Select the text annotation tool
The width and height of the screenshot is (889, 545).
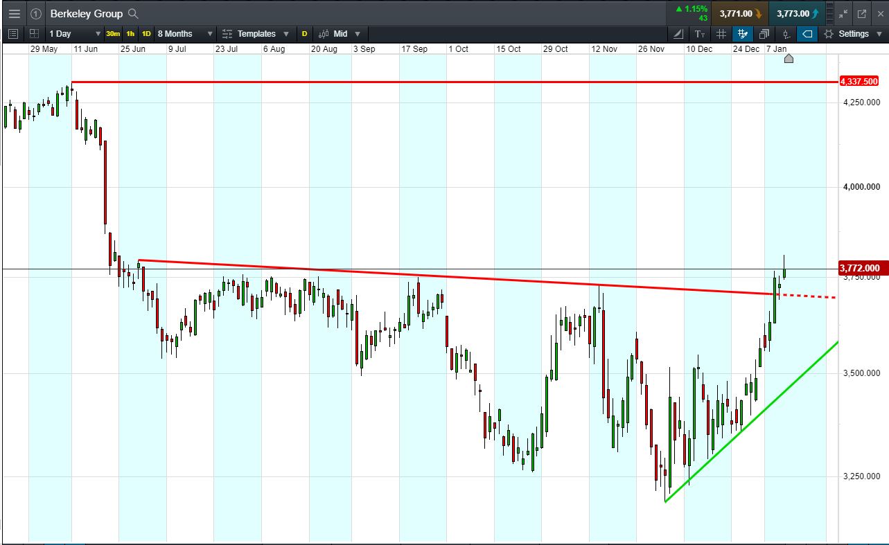point(700,33)
